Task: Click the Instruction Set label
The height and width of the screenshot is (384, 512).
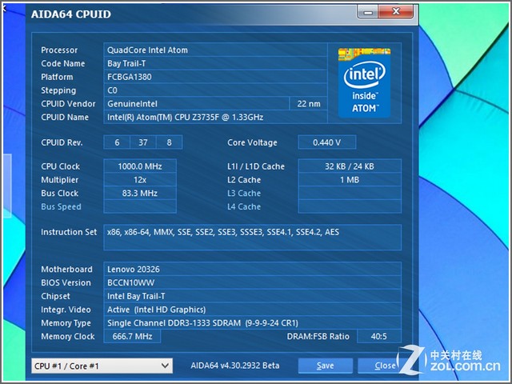Action: pos(69,232)
